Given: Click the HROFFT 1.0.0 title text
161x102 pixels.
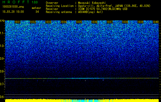Looking at the screenshot, I should click(20, 2).
